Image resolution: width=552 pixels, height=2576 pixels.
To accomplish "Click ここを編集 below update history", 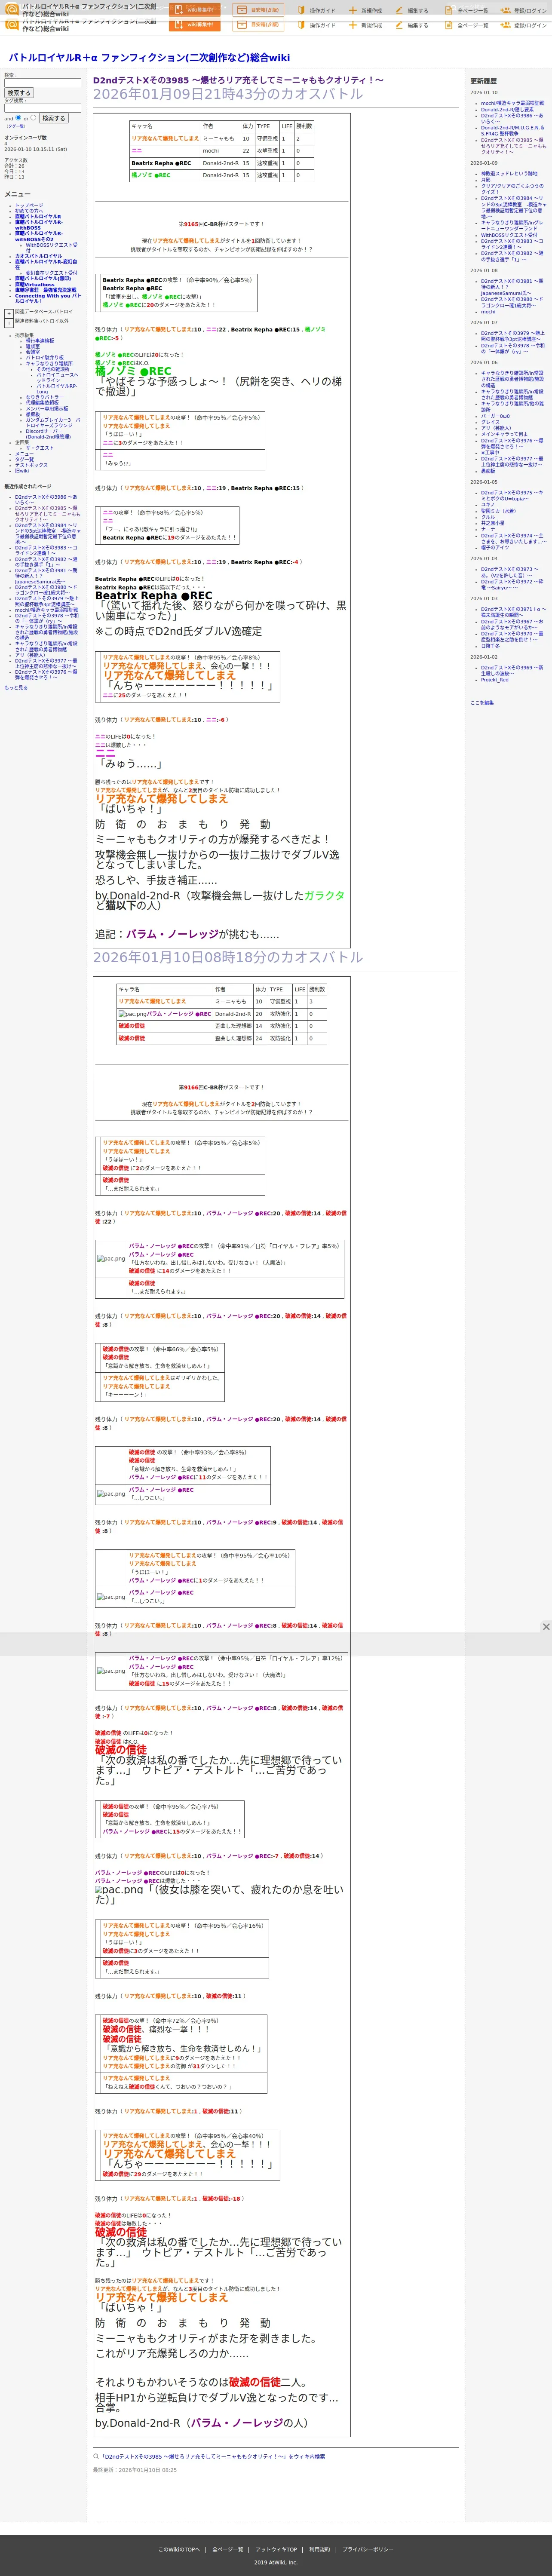I will (482, 703).
